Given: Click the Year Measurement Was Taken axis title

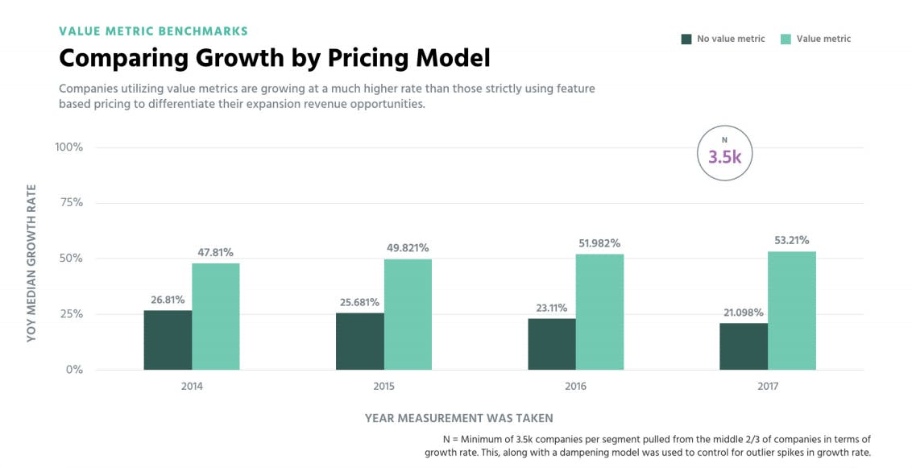Looking at the screenshot, I should pyautogui.click(x=458, y=418).
